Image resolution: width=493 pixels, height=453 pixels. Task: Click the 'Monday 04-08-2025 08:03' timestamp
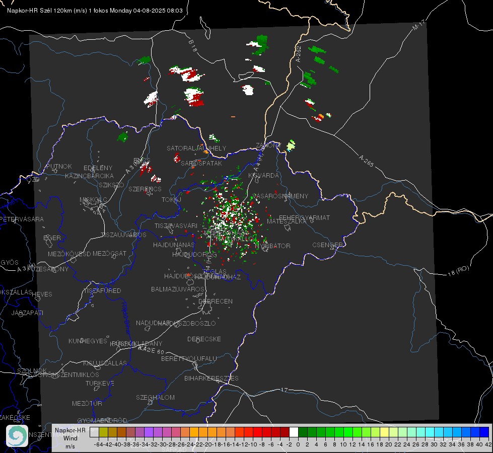point(146,11)
